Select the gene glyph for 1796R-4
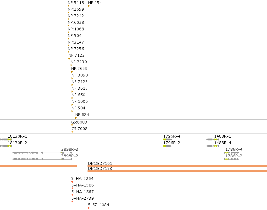Viewport: 267px width, 210px height. point(168,139)
